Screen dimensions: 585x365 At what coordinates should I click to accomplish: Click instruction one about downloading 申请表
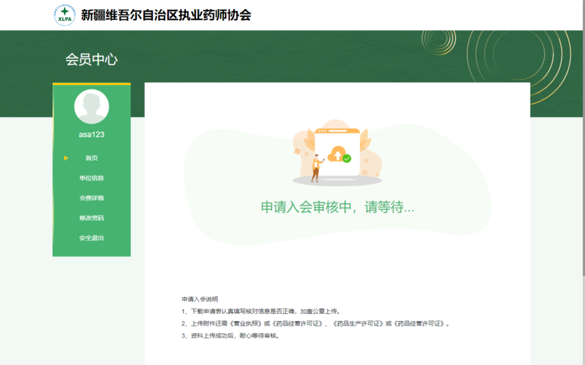pos(261,311)
